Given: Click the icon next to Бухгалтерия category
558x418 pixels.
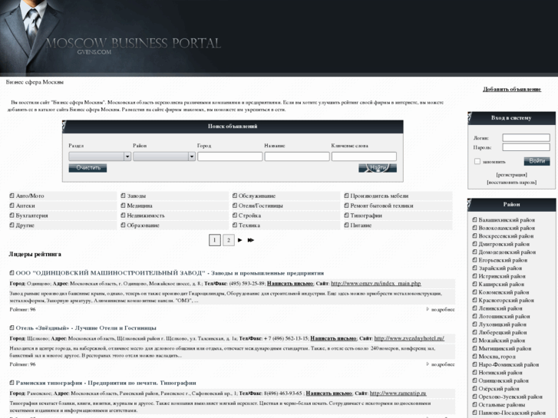Looking at the screenshot, I should pyautogui.click(x=12, y=216).
